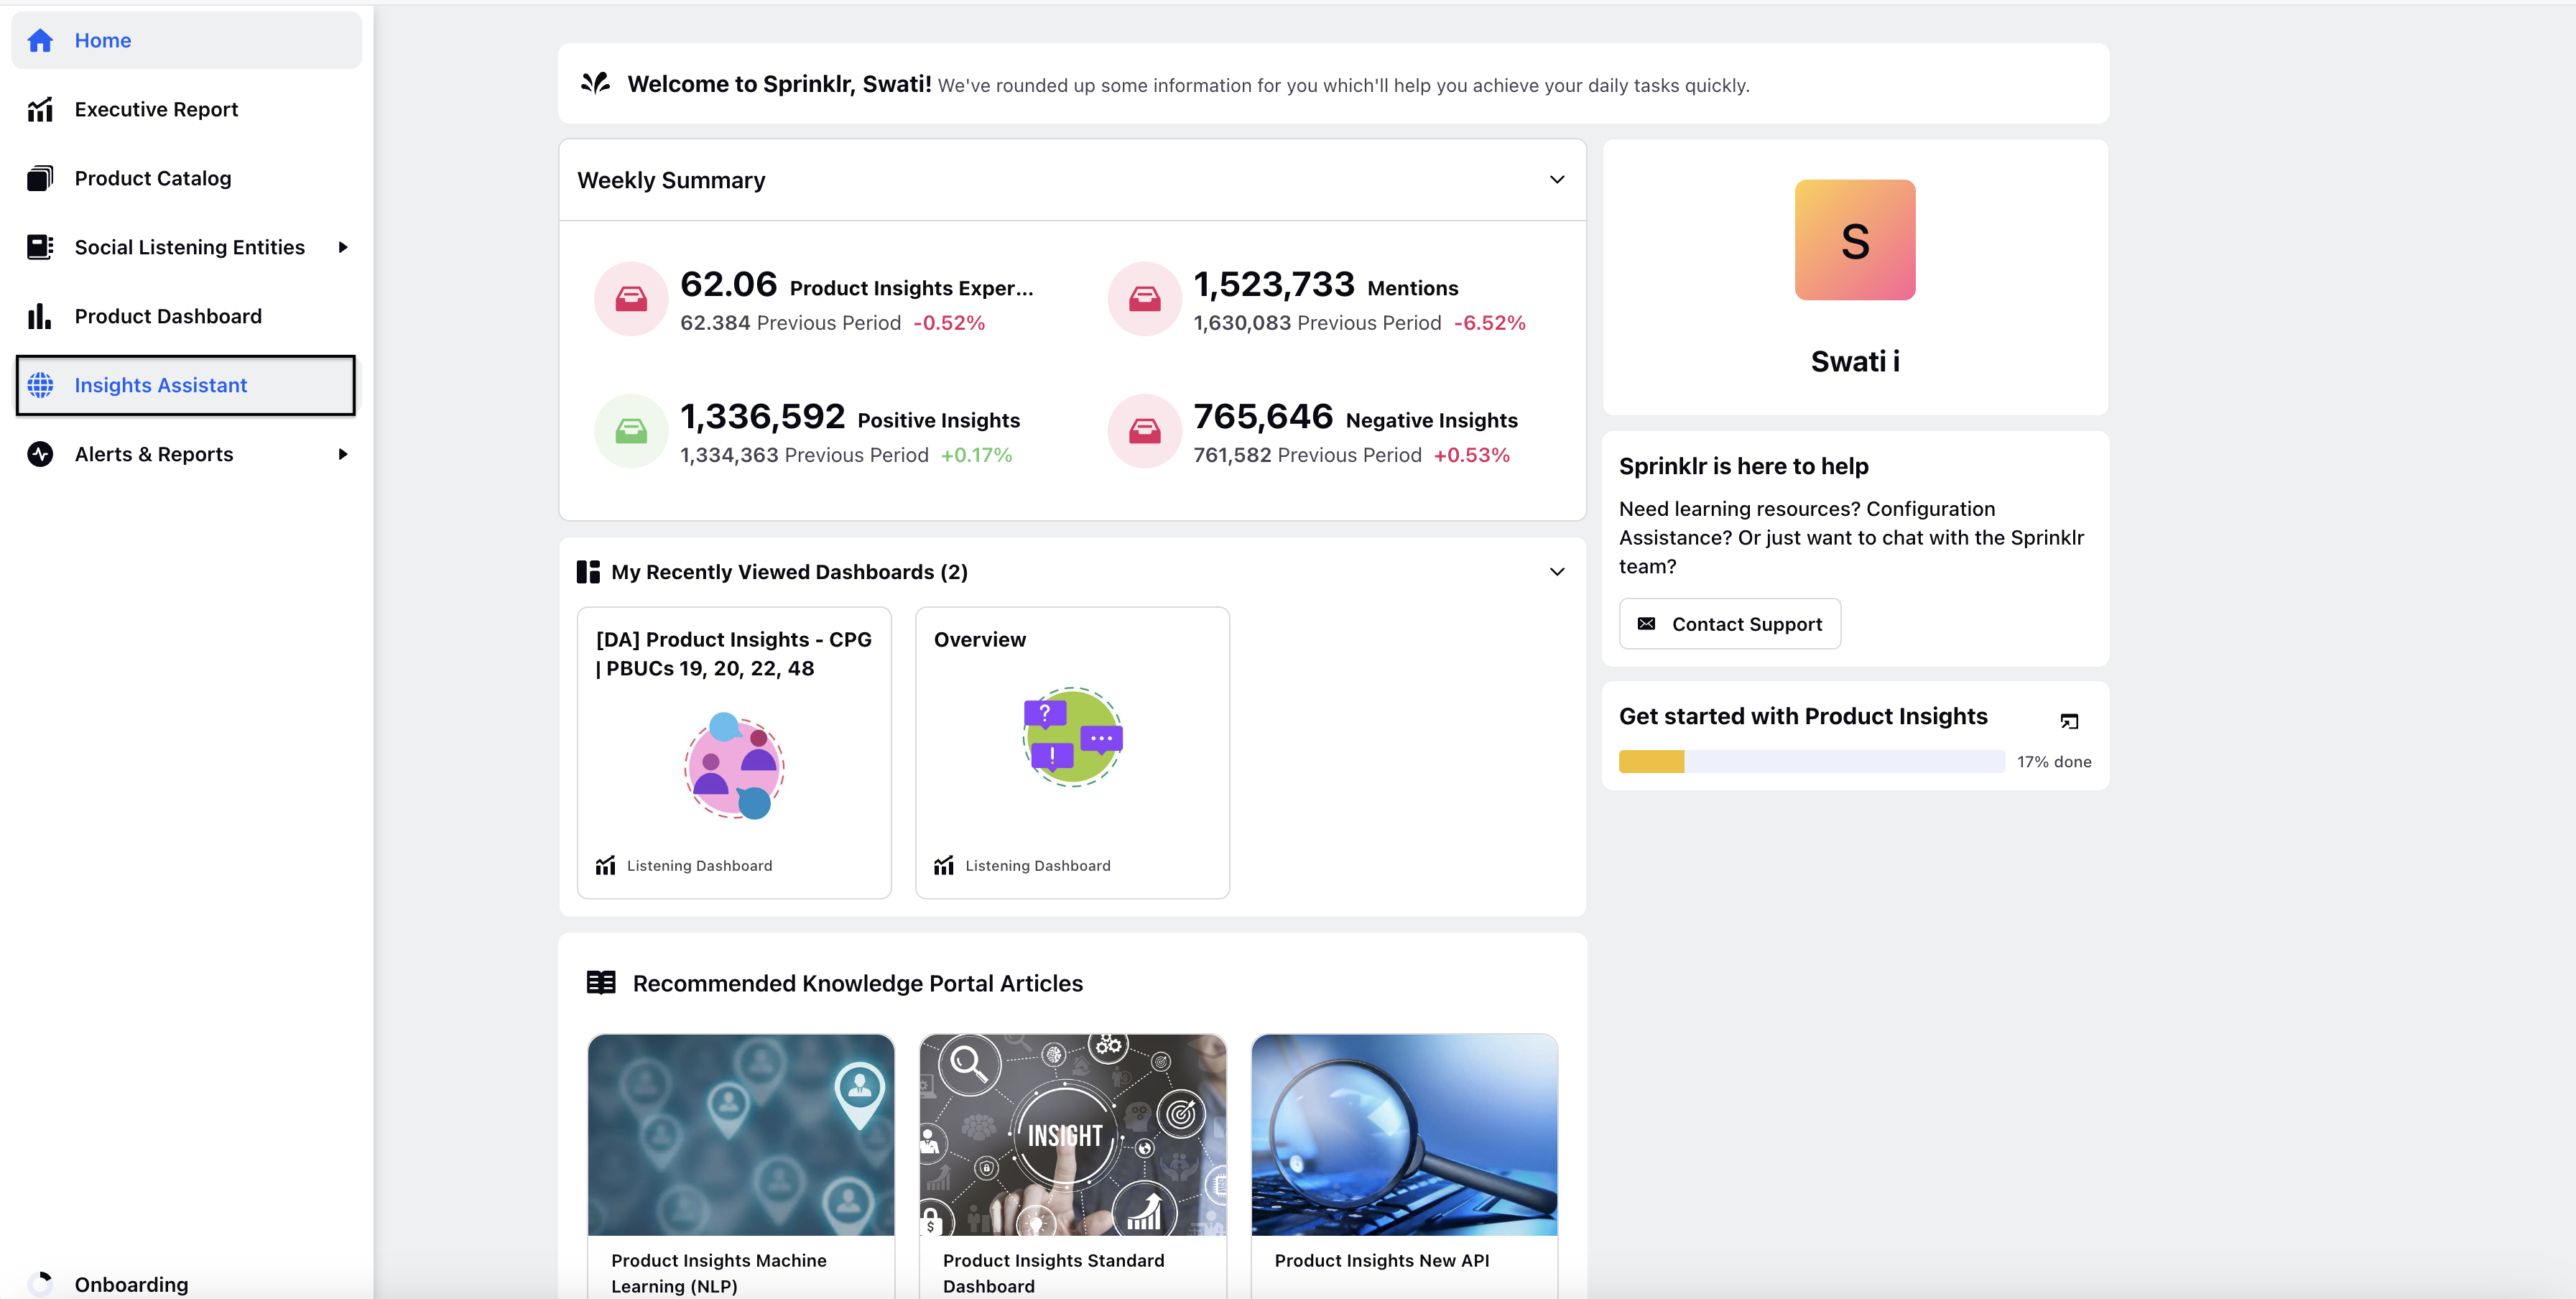Image resolution: width=2576 pixels, height=1299 pixels.
Task: Click the Home house icon in sidebar
Action: (40, 40)
